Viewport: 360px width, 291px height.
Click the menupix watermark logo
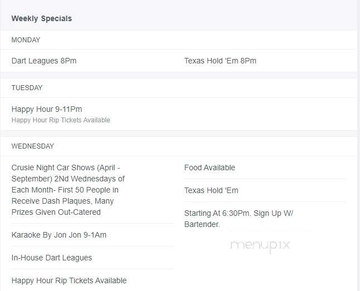(x=260, y=246)
